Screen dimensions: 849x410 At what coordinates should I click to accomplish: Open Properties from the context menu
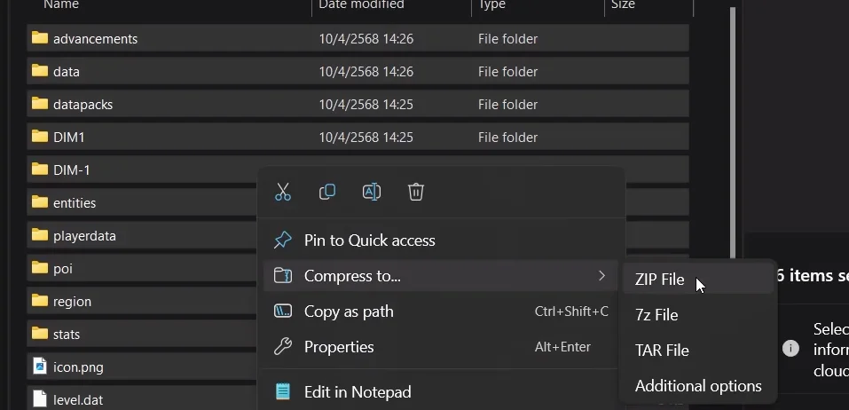click(x=339, y=347)
